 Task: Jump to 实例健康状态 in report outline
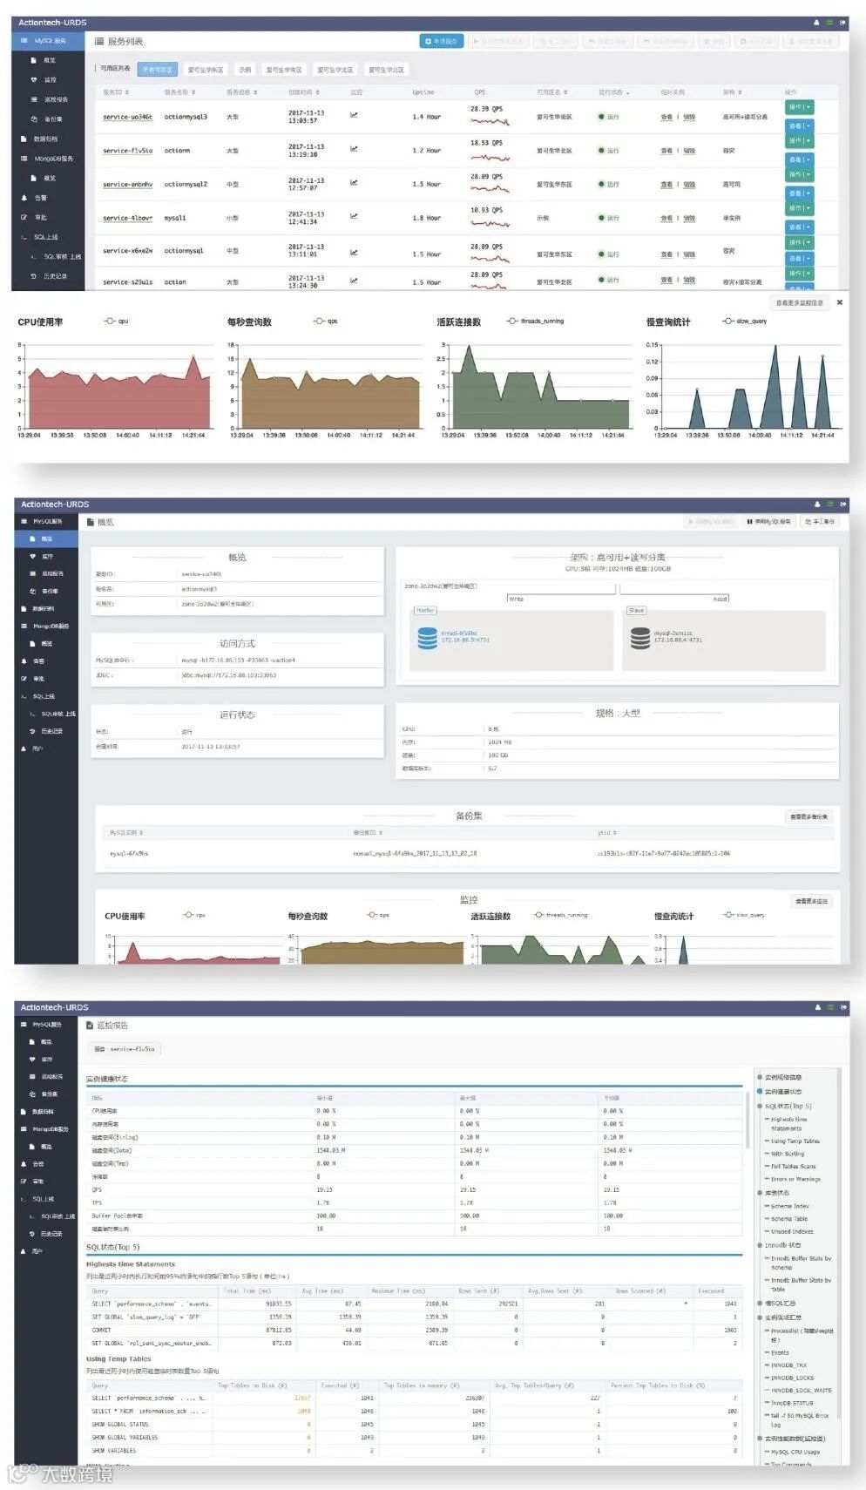782,1091
